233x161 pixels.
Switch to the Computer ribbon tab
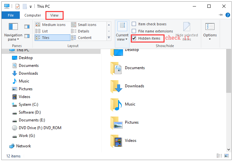point(32,15)
